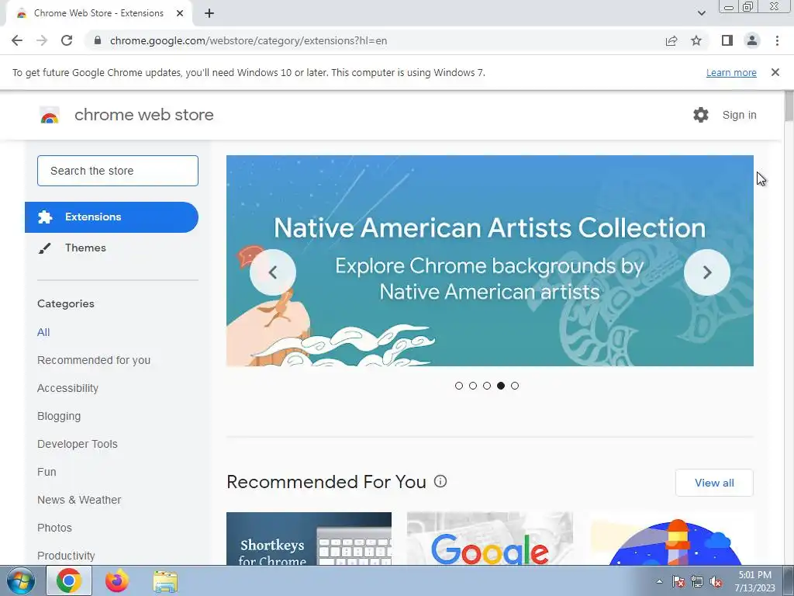The width and height of the screenshot is (794, 596).
Task: Open the News & Weather category
Action: tap(79, 500)
